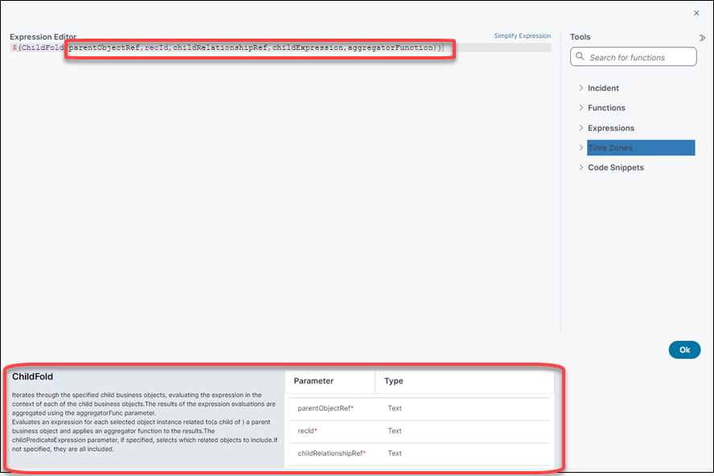Select the highlighted Time Zones item

tap(640, 148)
